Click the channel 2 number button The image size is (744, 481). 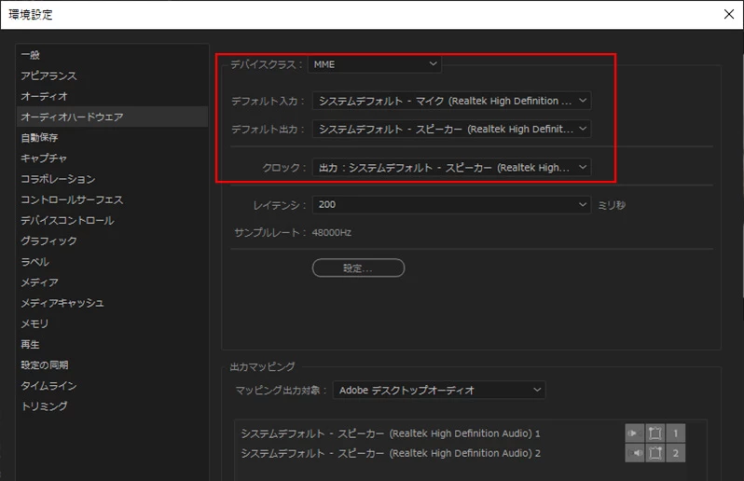[x=676, y=453]
